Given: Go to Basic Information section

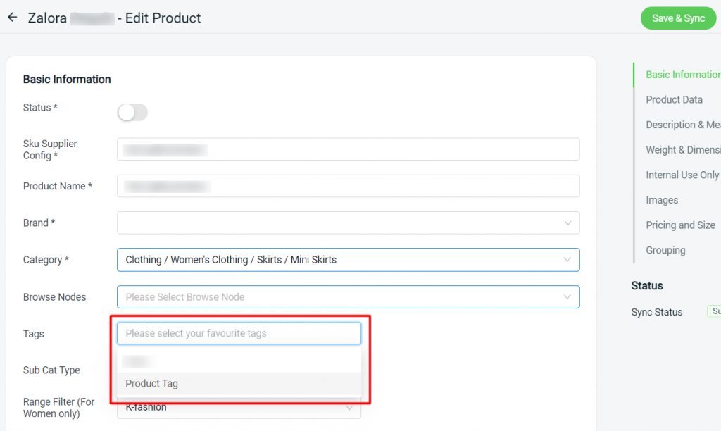Looking at the screenshot, I should [x=682, y=75].
